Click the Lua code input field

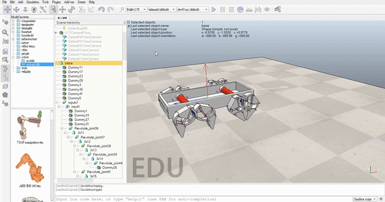204,199
